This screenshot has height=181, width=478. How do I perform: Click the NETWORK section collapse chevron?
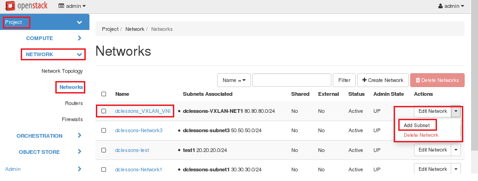pyautogui.click(x=80, y=54)
